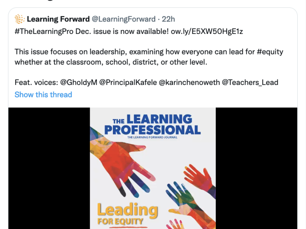
Task: Click the Learning Forward orange dotted avatar
Action: coord(20,19)
